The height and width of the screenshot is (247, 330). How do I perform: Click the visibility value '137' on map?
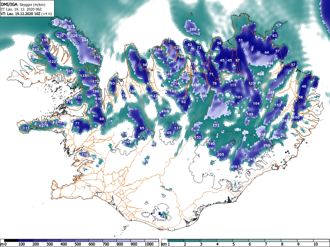click(x=178, y=128)
